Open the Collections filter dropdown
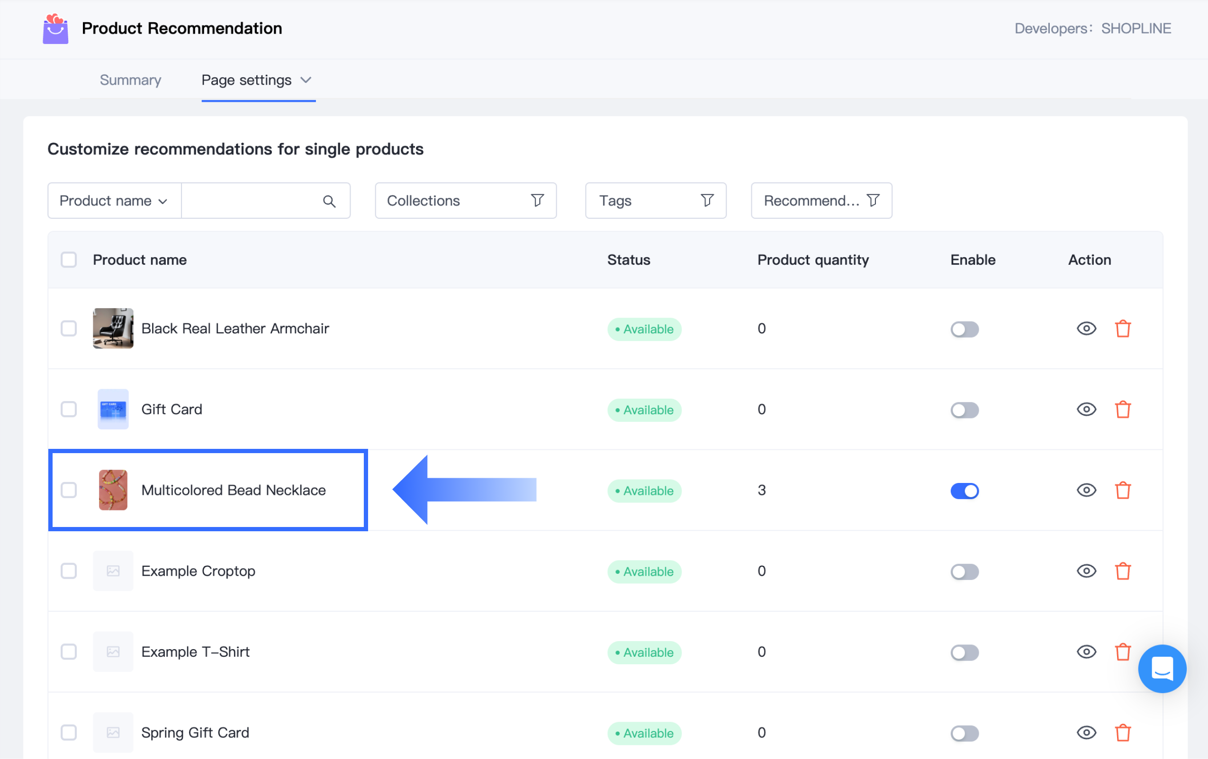 point(465,201)
